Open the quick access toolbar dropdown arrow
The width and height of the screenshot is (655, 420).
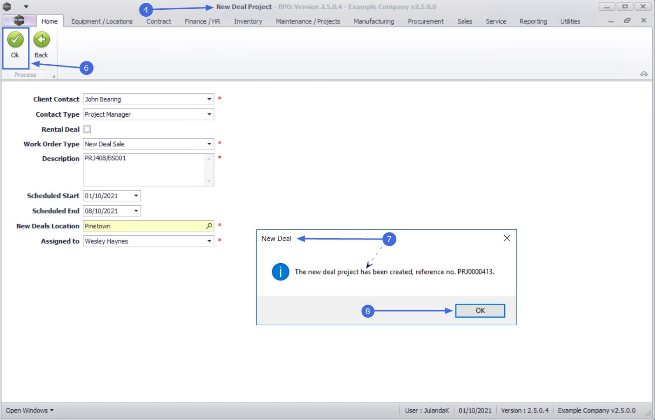[x=26, y=7]
